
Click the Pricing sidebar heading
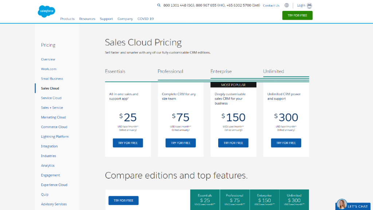(48, 45)
